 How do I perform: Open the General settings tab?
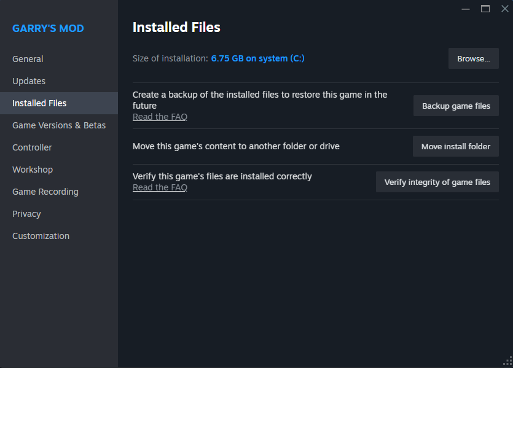pos(28,59)
